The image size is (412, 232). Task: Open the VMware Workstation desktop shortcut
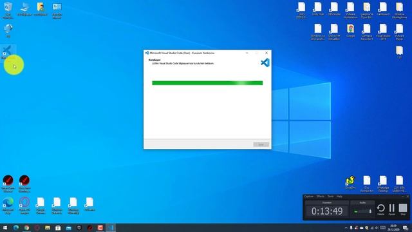tap(350, 10)
